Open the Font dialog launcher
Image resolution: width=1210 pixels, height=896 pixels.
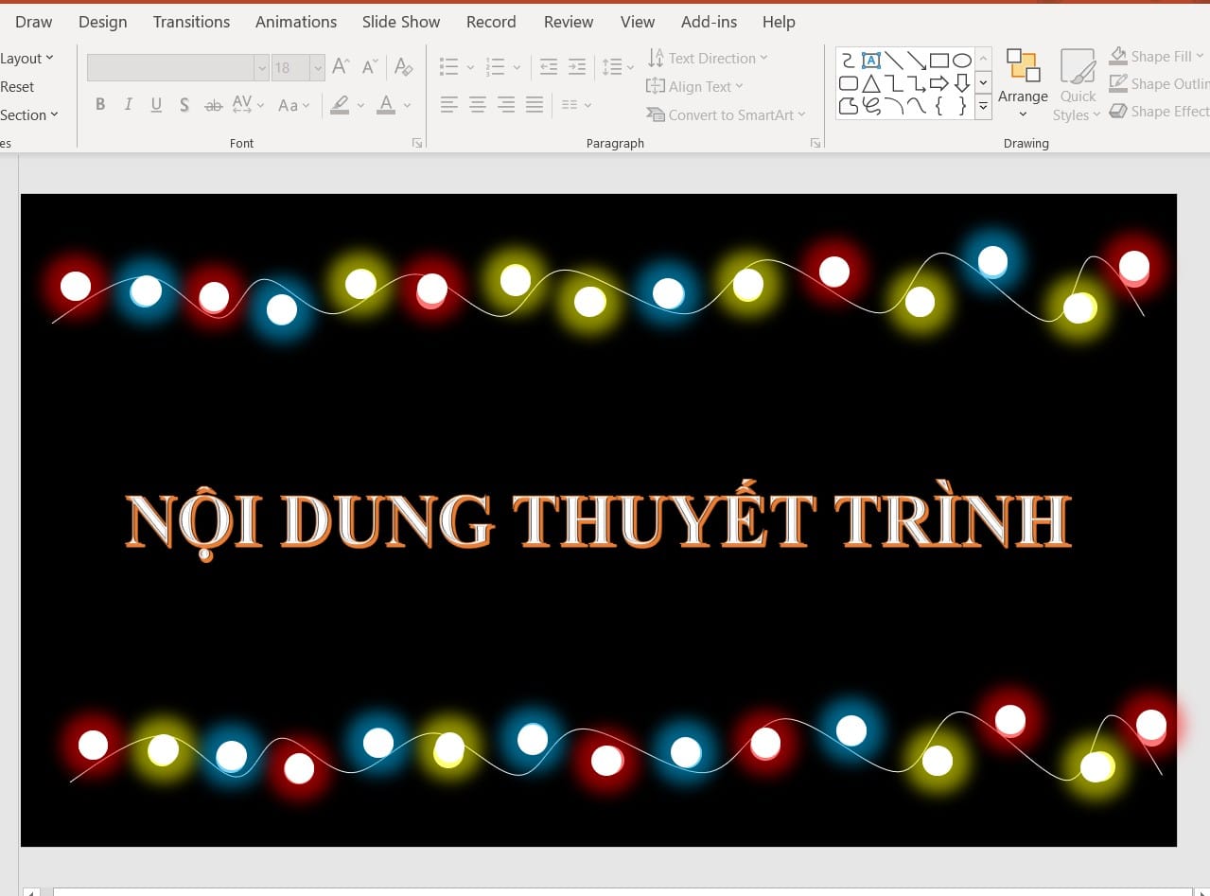(416, 143)
